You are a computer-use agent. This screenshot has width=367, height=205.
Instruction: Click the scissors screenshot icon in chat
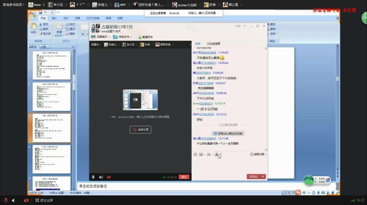point(208,154)
